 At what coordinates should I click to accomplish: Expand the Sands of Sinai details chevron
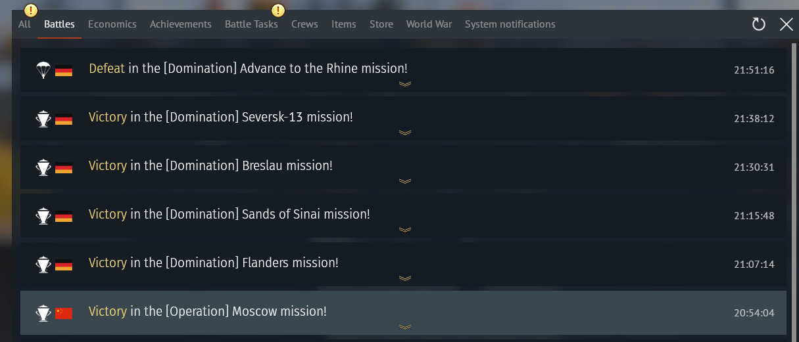[405, 230]
